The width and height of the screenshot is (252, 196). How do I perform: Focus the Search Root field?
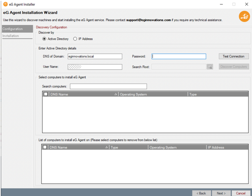179,67
